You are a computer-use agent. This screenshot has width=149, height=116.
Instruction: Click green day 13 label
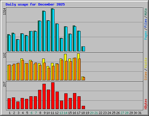coord(61,113)
